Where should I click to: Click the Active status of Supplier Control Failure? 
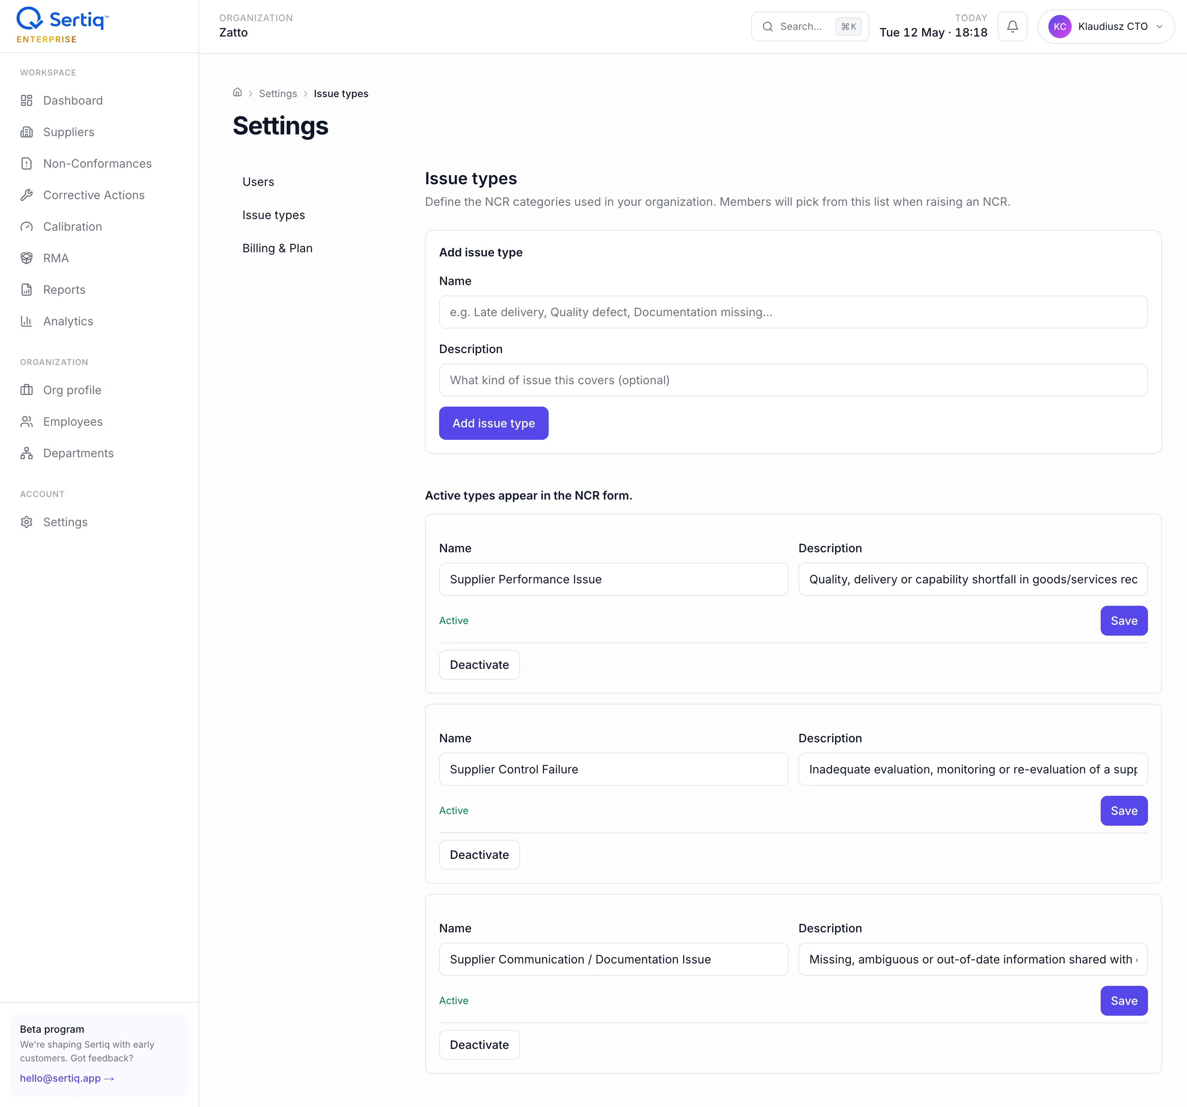453,810
